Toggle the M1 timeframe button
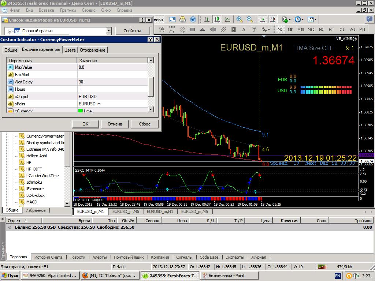Image resolution: width=375 pixels, height=281 pixels. click(280, 29)
